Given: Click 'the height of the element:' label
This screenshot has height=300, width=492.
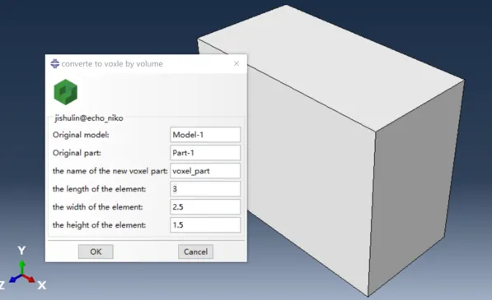Looking at the screenshot, I should pos(99,225).
